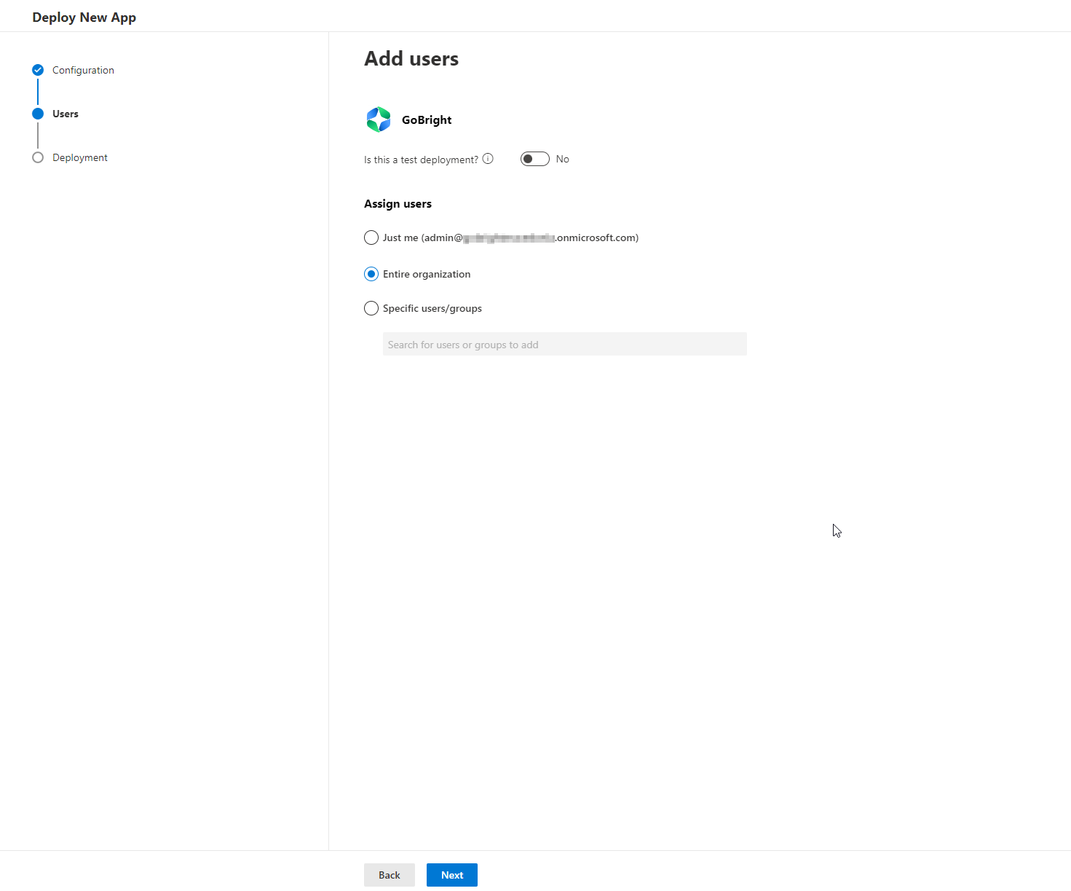
Task: Choose the 'Entire organization' radio button
Action: 371,274
